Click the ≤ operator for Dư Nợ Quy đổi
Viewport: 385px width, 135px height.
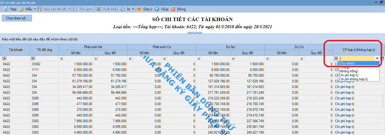pos(233,59)
